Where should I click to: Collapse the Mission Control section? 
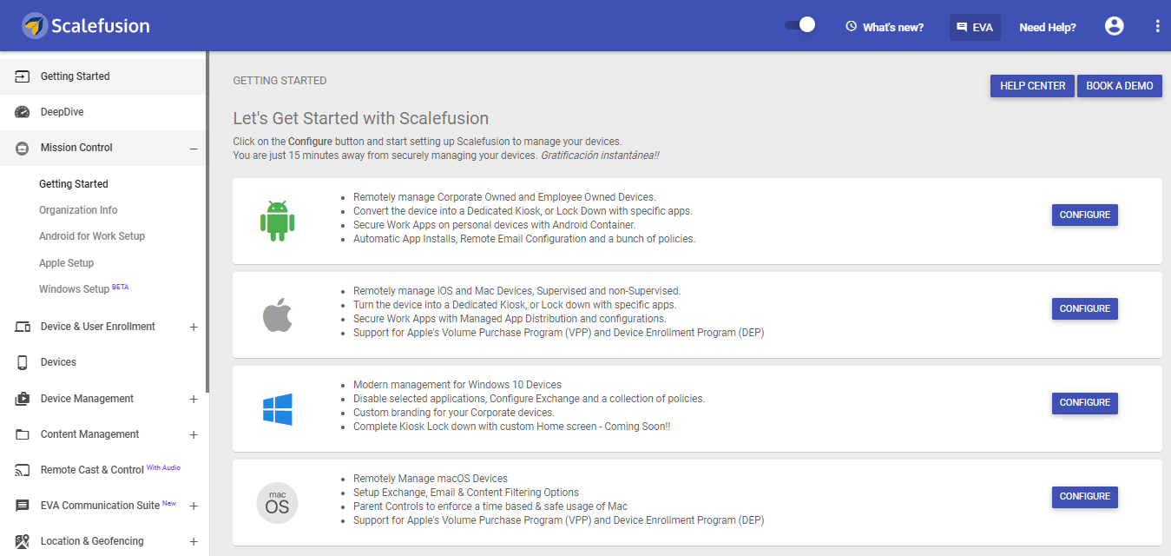click(x=195, y=148)
